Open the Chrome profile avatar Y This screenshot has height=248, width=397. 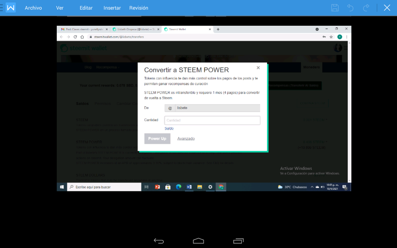(x=340, y=37)
